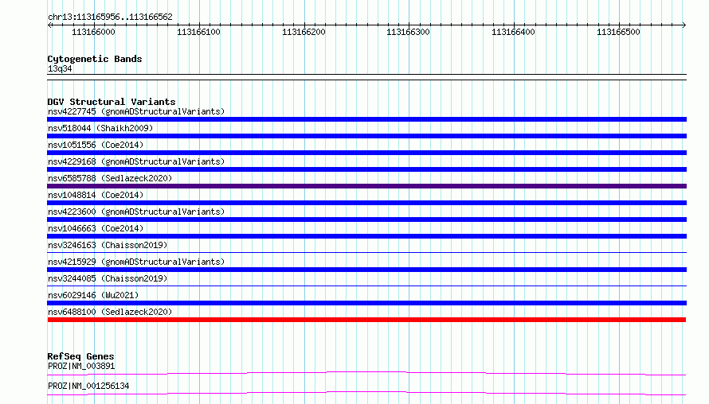Open variant nsv1048814 (Coe2014) label
The width and height of the screenshot is (709, 404).
pyautogui.click(x=96, y=195)
